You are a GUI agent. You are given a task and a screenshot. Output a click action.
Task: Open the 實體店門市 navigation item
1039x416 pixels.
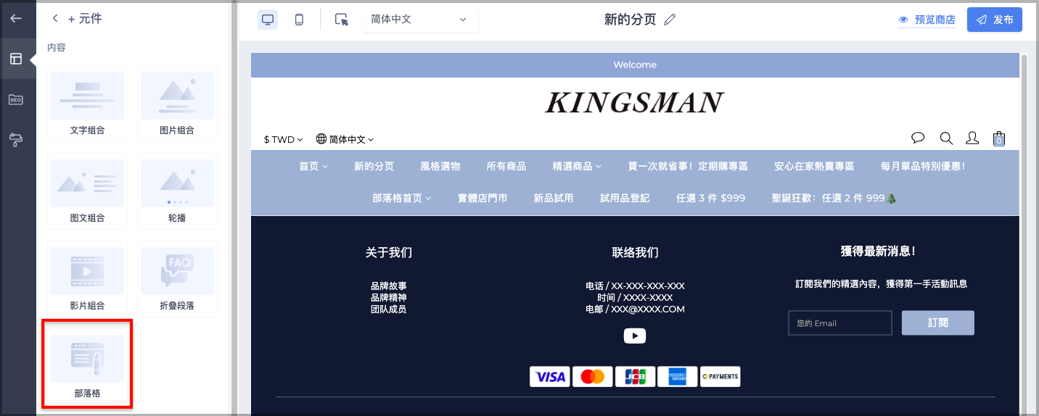point(482,198)
